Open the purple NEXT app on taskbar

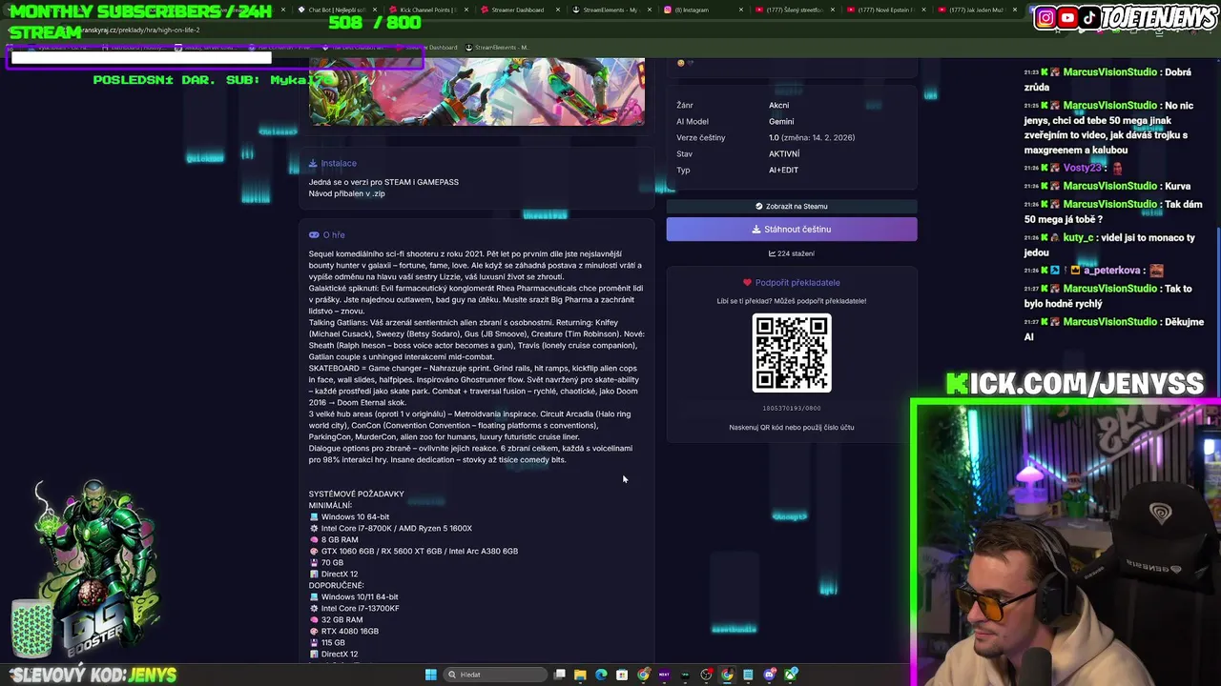(664, 675)
